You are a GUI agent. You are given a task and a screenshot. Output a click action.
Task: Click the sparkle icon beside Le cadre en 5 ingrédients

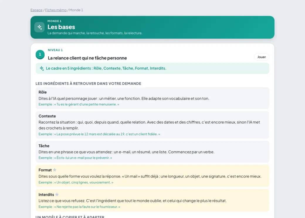(x=42, y=68)
